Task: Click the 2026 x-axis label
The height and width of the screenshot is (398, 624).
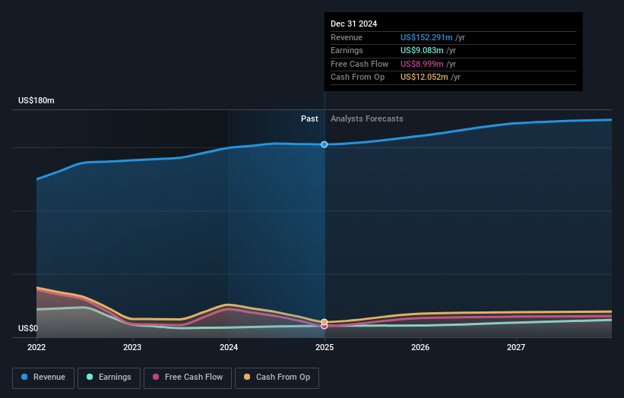Action: (420, 347)
